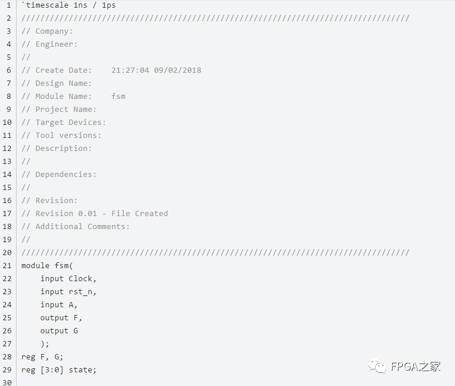Click line number 21 in gutter
Viewport: 455px width, 386px height.
(7, 265)
